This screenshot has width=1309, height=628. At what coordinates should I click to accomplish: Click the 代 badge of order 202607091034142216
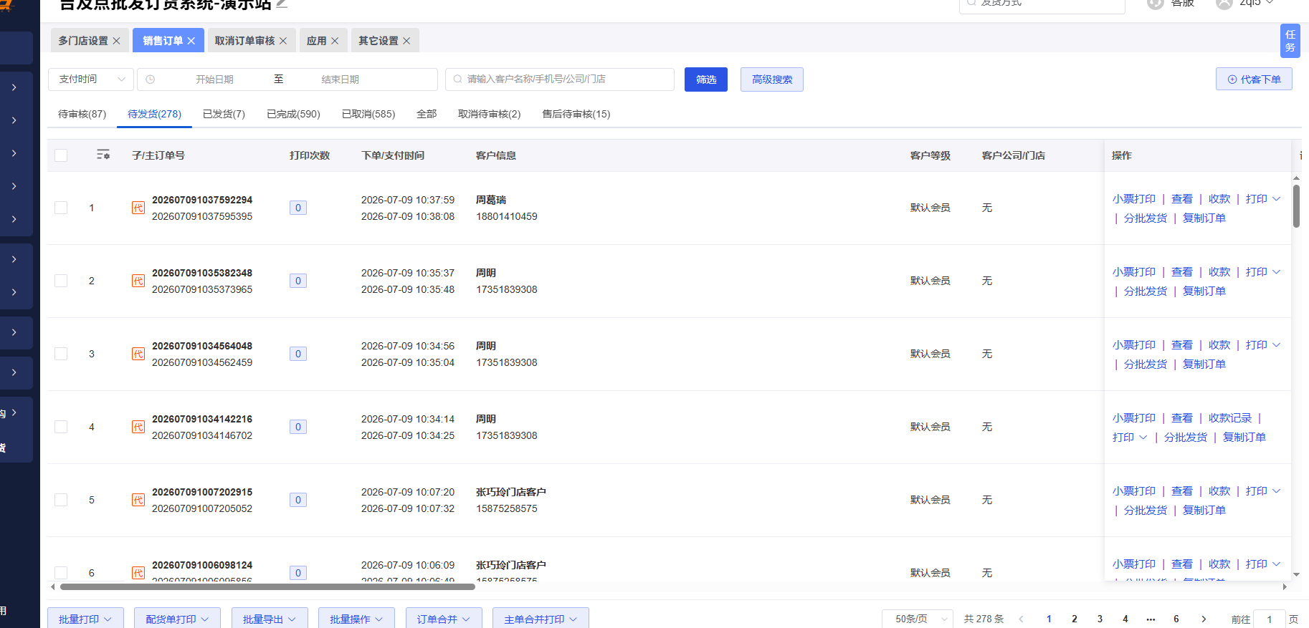click(x=138, y=427)
